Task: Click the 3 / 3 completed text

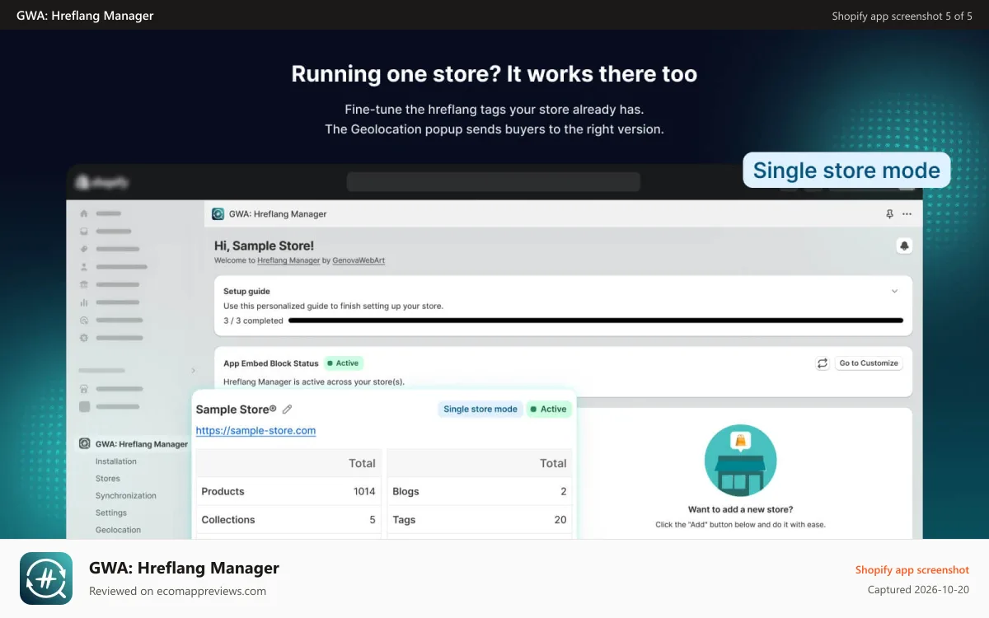Action: pyautogui.click(x=253, y=321)
